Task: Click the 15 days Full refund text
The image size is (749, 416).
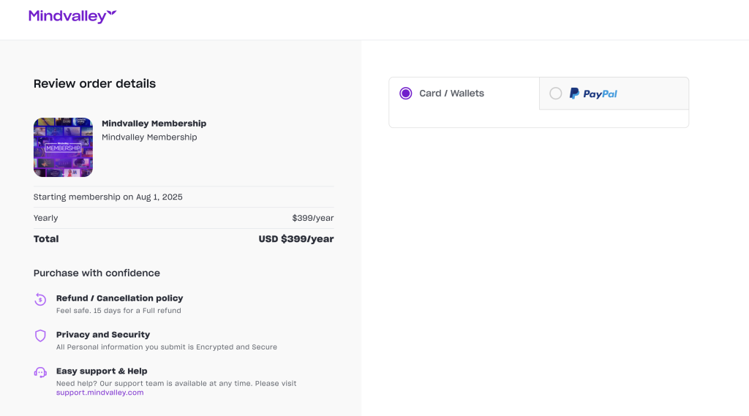Action: (118, 311)
